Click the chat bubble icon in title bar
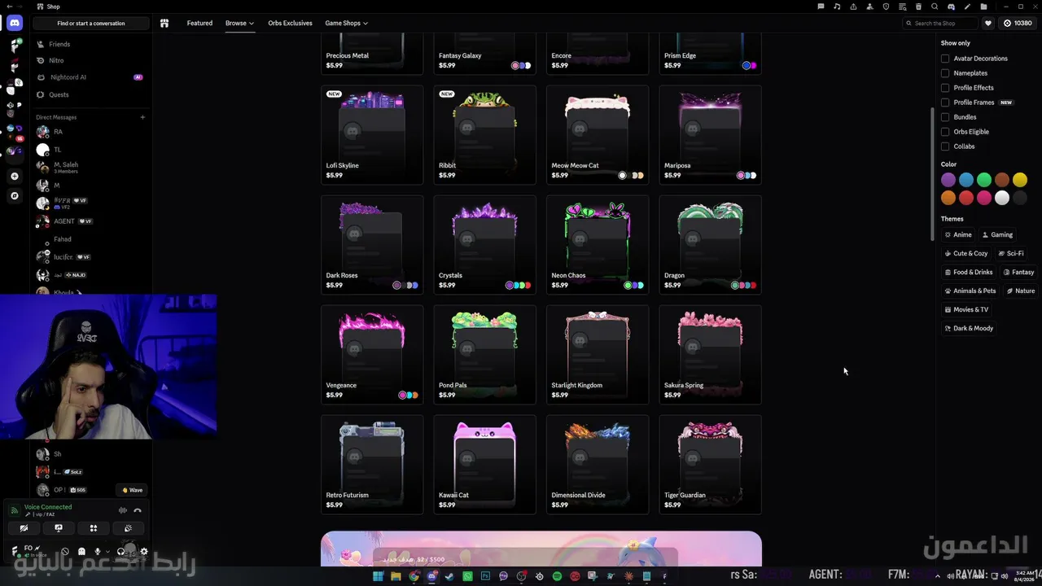This screenshot has width=1042, height=586. (x=821, y=7)
